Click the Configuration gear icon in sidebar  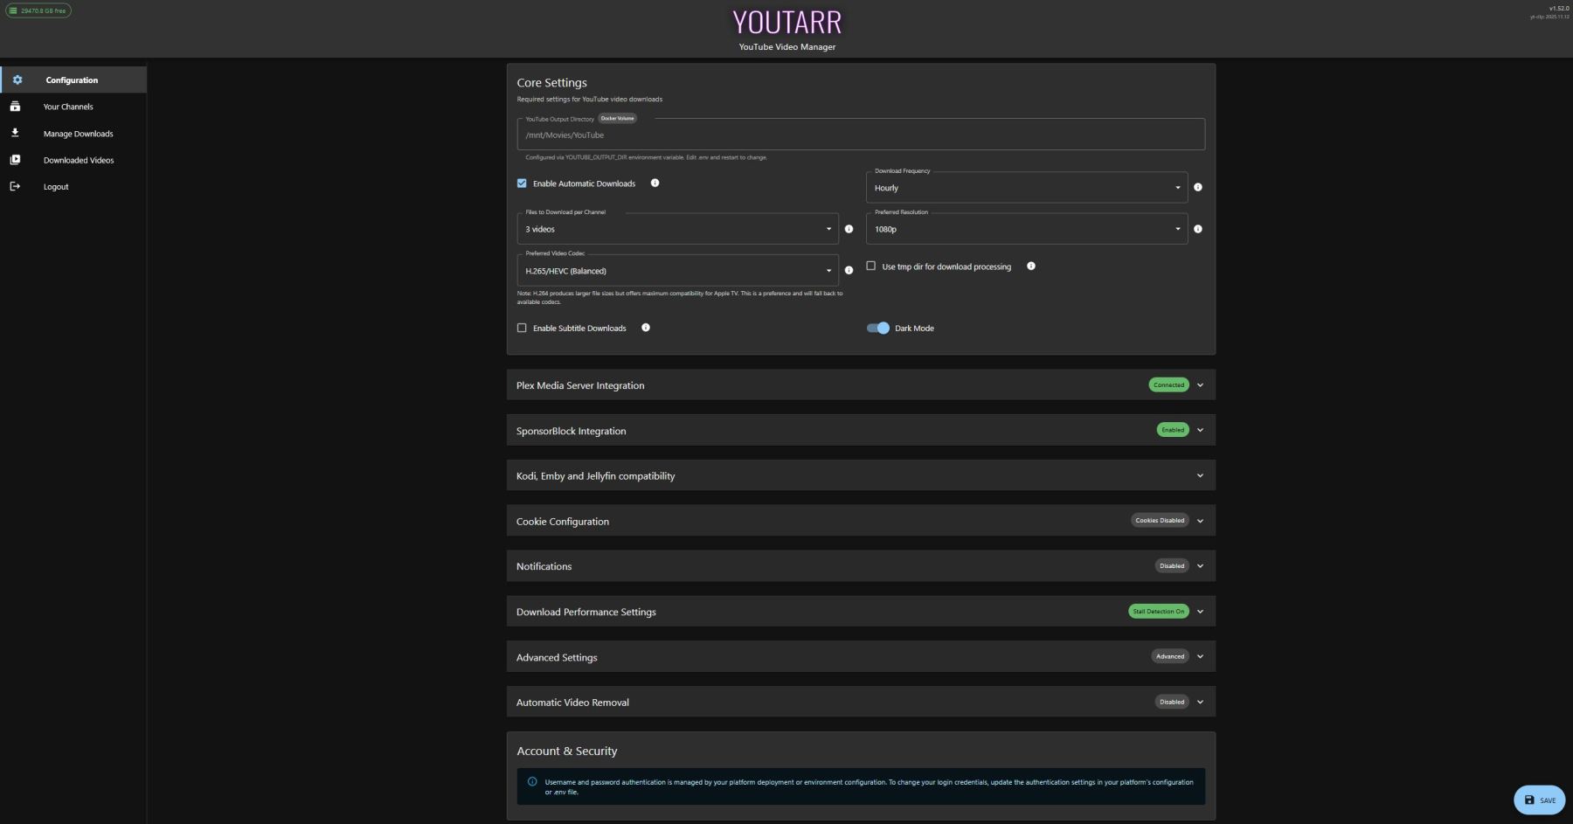coord(17,80)
